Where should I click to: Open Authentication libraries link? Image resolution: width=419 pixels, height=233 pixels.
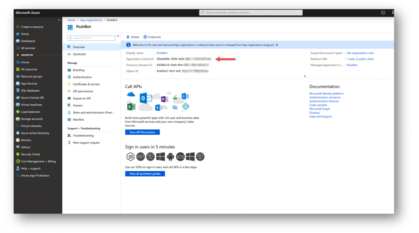[x=324, y=101]
